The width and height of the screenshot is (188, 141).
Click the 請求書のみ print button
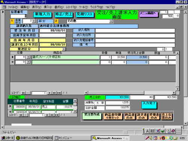coord(142,116)
